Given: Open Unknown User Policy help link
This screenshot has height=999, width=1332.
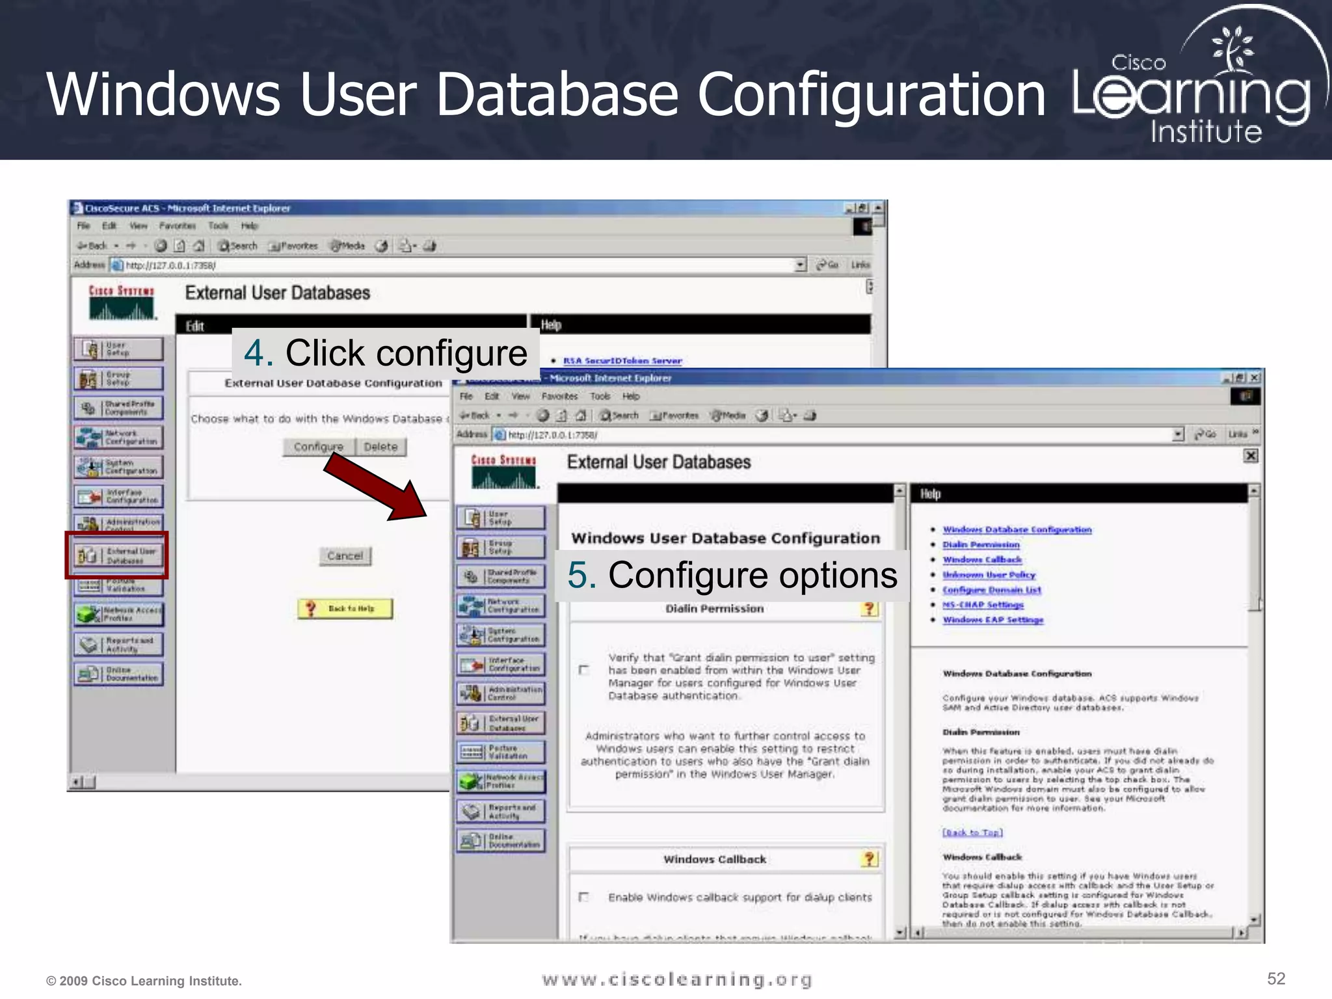Looking at the screenshot, I should click(x=989, y=575).
